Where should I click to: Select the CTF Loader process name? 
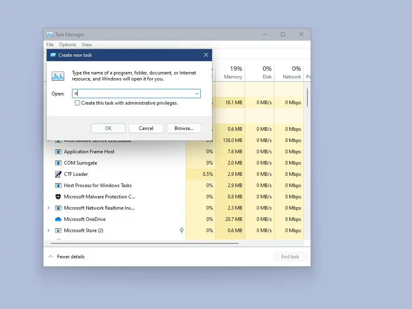click(76, 174)
